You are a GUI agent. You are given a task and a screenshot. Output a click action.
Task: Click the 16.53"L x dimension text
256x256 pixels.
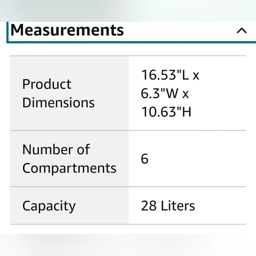pyautogui.click(x=170, y=75)
